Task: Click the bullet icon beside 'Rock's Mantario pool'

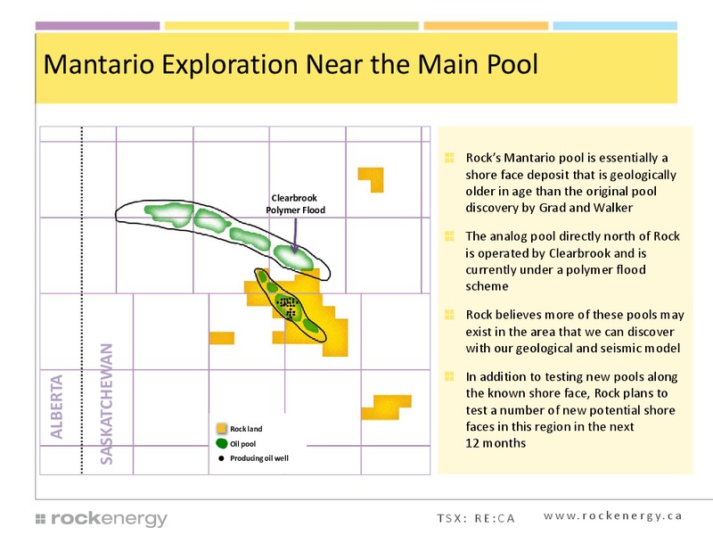Action: [449, 158]
